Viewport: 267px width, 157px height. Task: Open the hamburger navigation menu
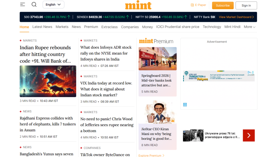[22, 4]
